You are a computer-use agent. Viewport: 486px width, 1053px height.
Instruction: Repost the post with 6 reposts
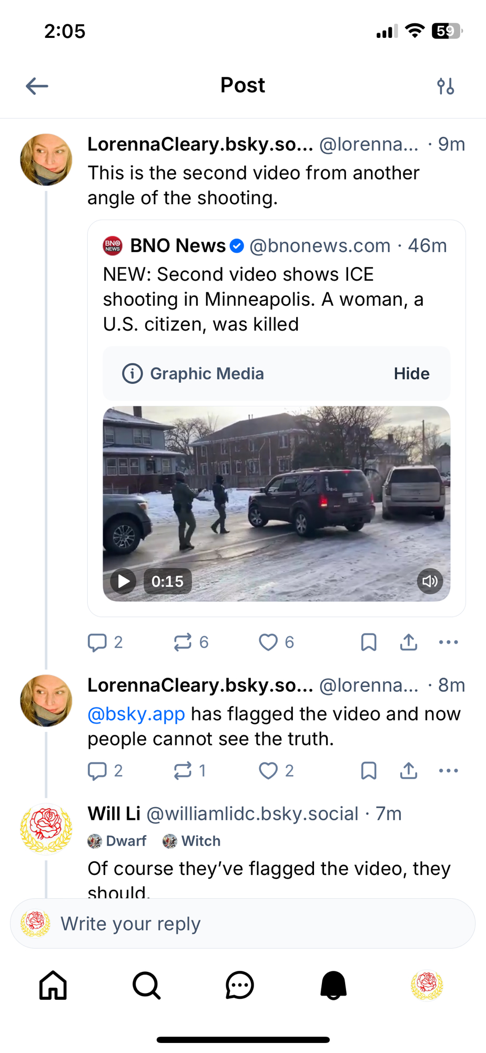click(183, 642)
